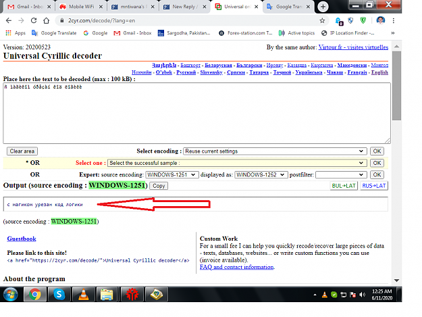This screenshot has height=317, width=422.
Task: Go to the browser home page icon
Action: [x=47, y=20]
